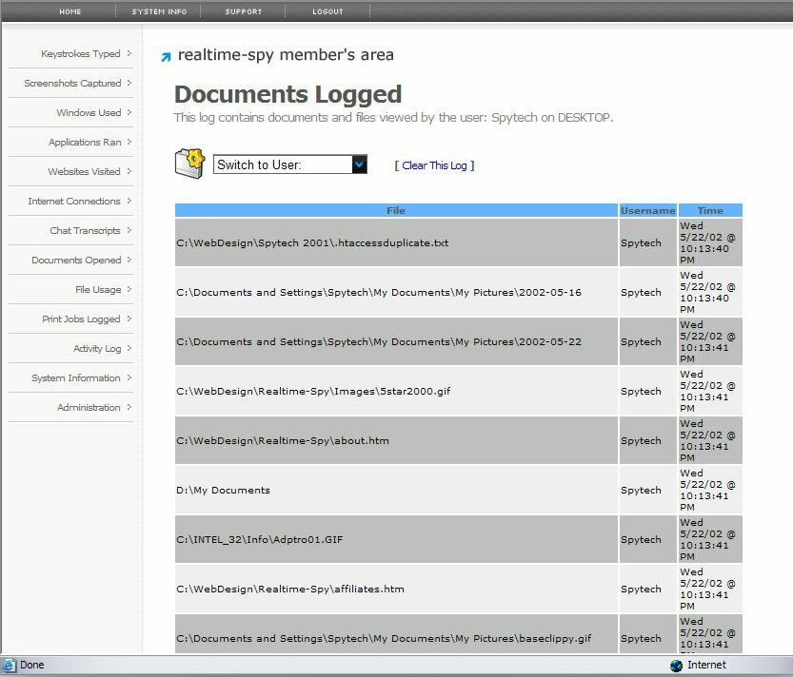The width and height of the screenshot is (793, 677).
Task: Click the File column header
Action: click(396, 211)
